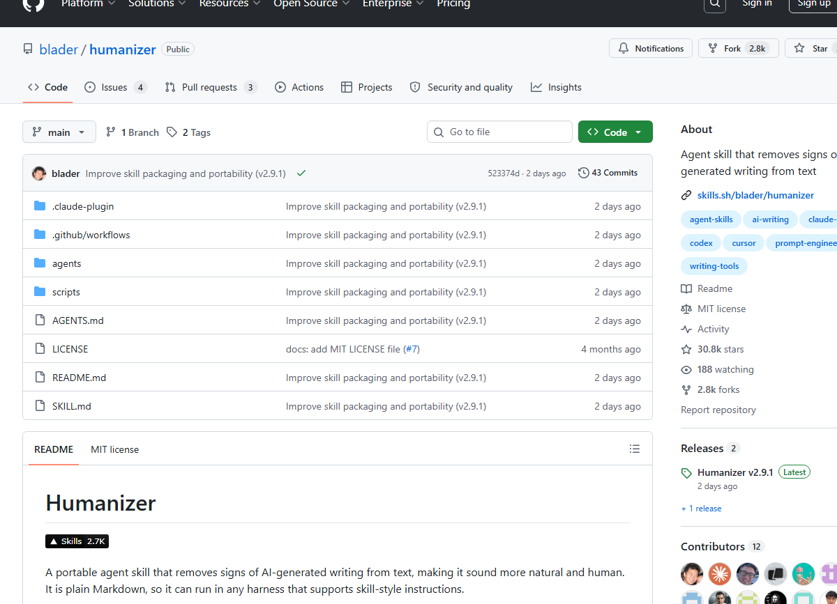This screenshot has height=604, width=837.
Task: Click the cursor topic tag
Action: click(744, 243)
